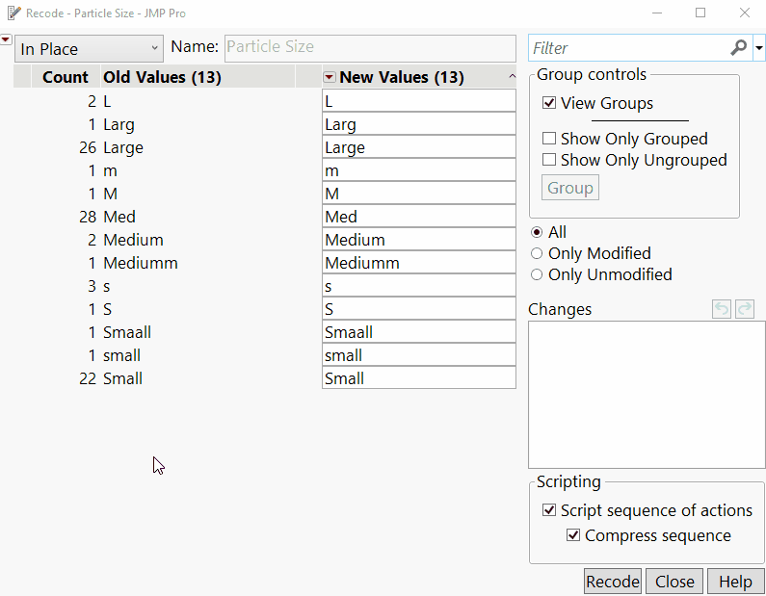Image resolution: width=766 pixels, height=596 pixels.
Task: Choose the Only Unmodified radio option
Action: tap(537, 274)
